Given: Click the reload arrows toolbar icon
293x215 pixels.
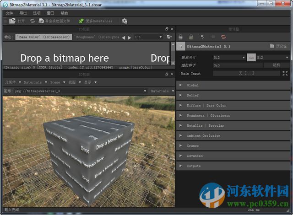Looking at the screenshot, I should point(33,21).
